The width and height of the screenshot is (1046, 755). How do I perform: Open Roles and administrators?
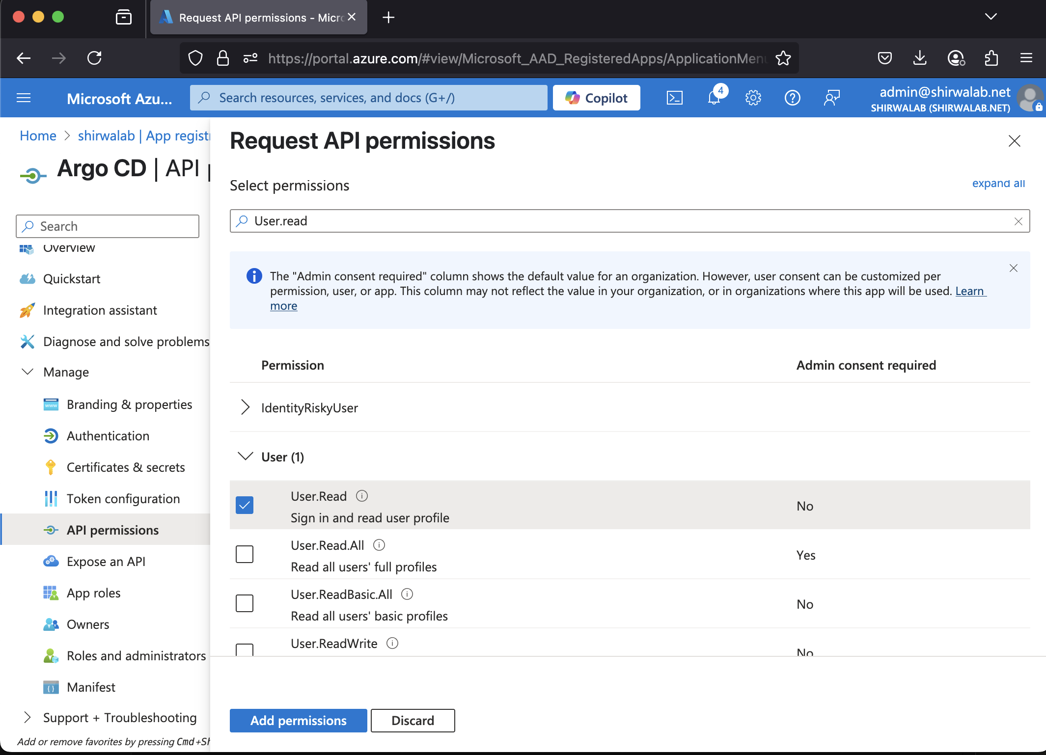(x=137, y=656)
